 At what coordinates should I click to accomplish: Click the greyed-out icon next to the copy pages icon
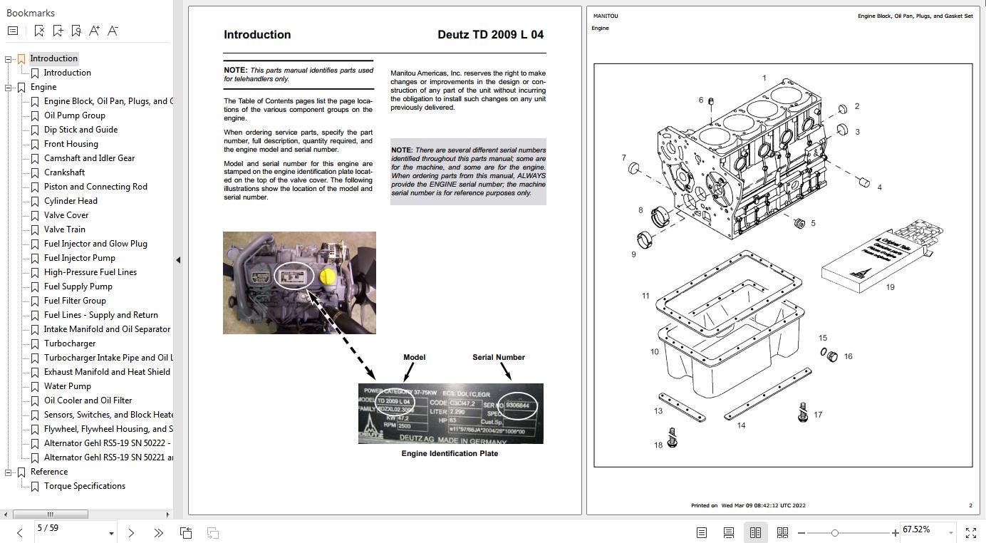click(212, 532)
